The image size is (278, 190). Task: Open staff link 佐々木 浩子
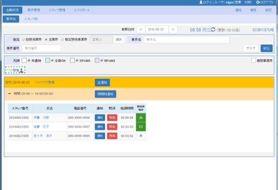click(x=43, y=136)
